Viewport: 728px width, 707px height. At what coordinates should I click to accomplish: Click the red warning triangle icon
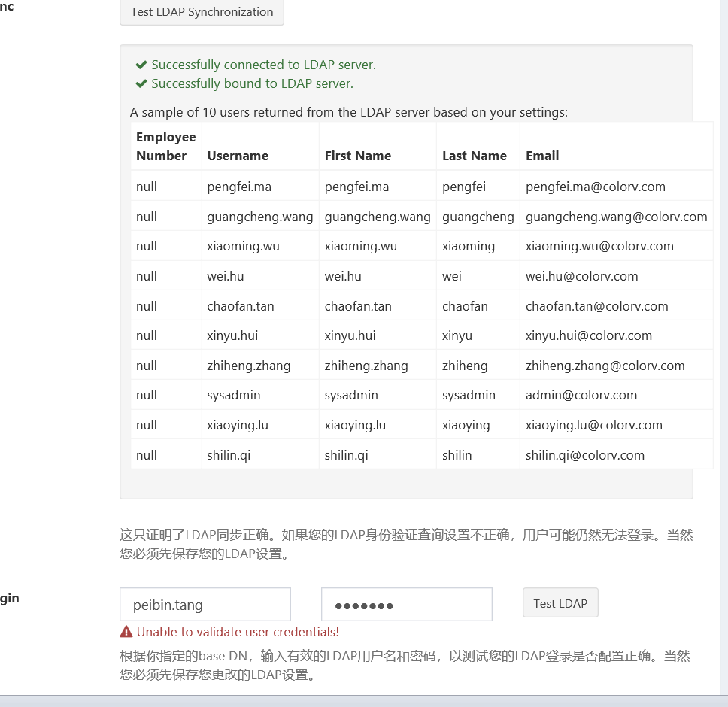click(x=126, y=631)
